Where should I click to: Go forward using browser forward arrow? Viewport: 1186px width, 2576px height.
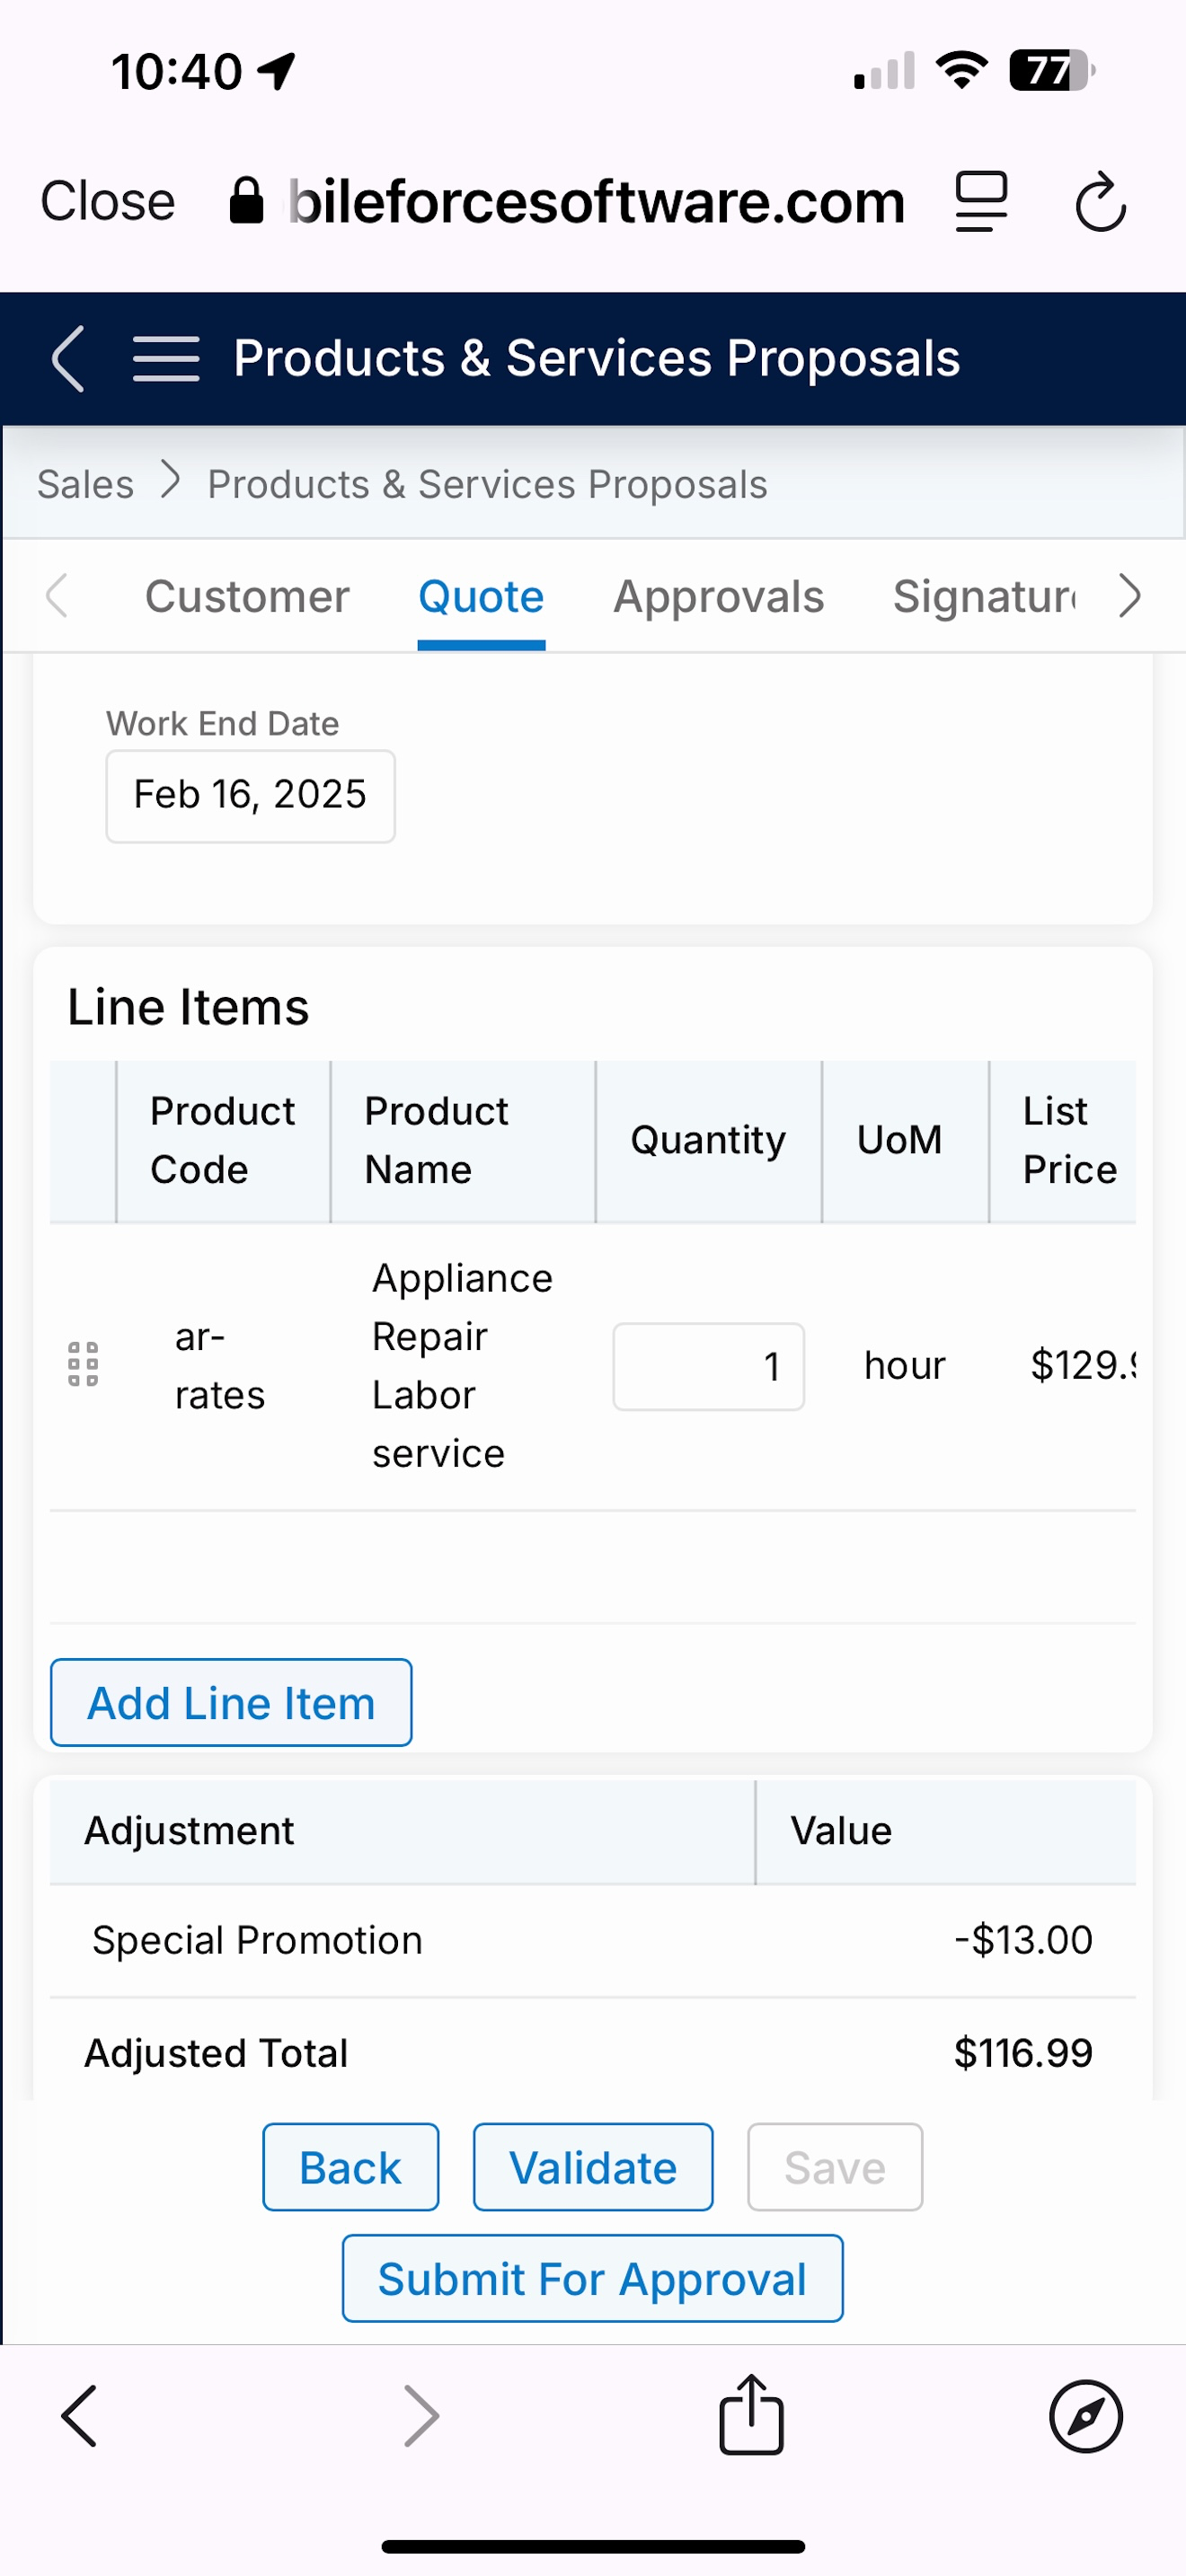421,2417
